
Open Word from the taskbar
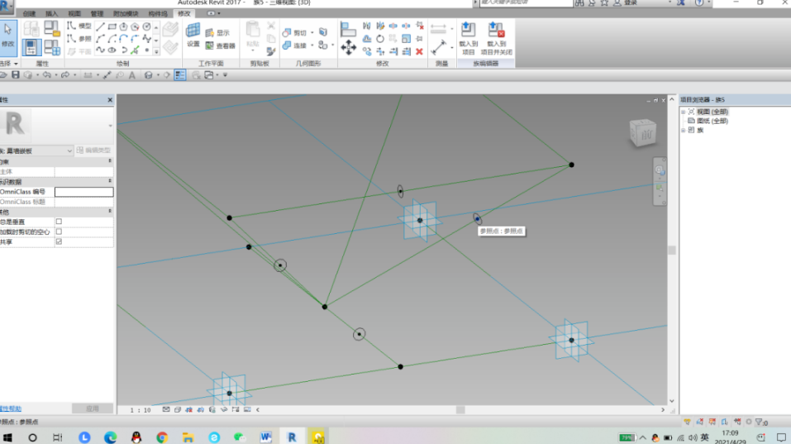(x=266, y=437)
